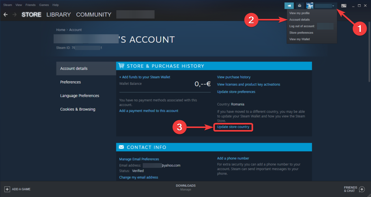Click the forward navigation arrow
Screen dimensions: 371x197
pos(15,15)
